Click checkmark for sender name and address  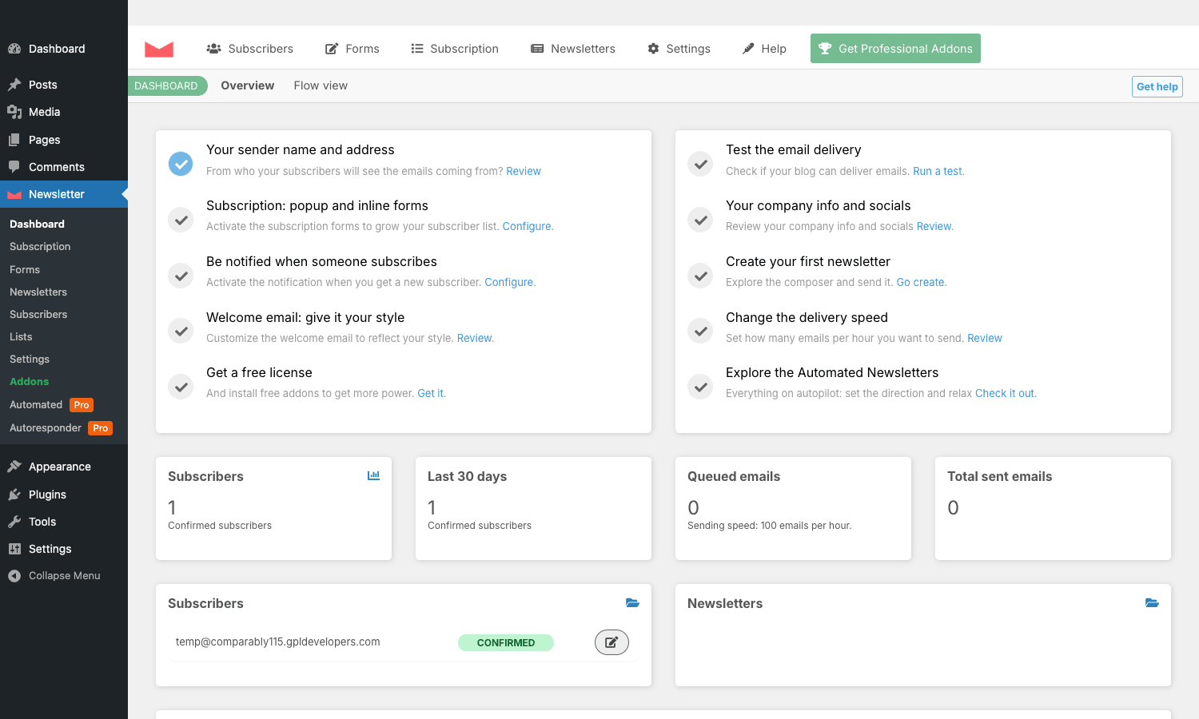click(181, 164)
